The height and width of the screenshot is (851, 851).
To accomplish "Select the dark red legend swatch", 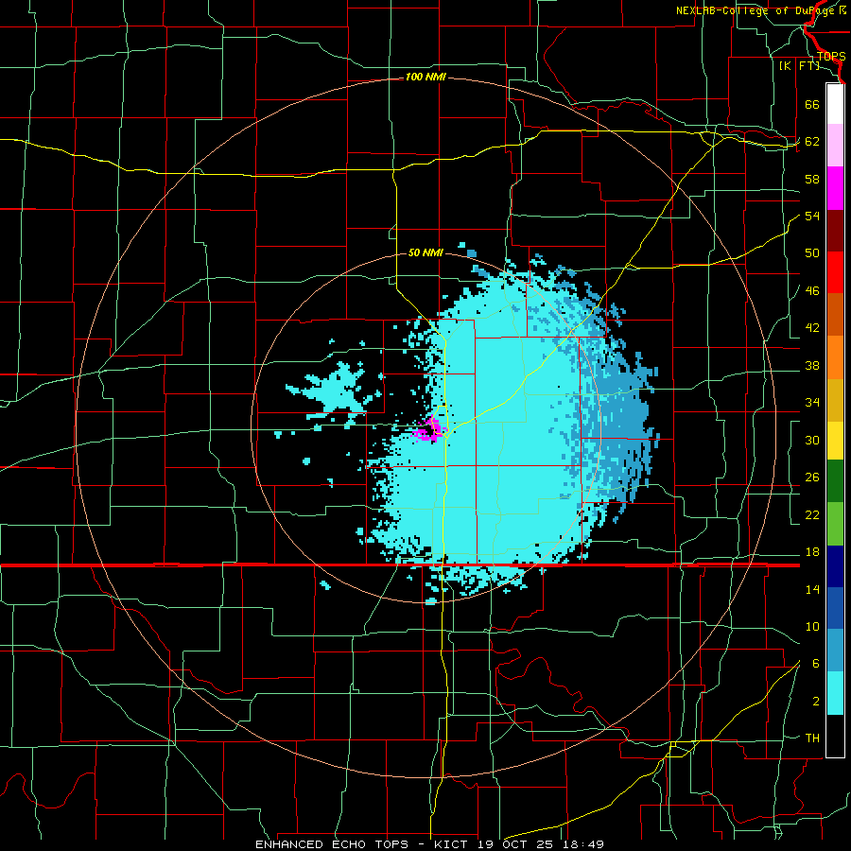I will [835, 230].
